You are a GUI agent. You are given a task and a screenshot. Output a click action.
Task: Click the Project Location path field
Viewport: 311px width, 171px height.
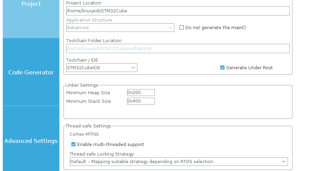click(x=178, y=11)
